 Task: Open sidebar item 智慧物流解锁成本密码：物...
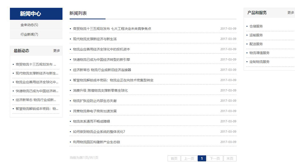pyautogui.click(x=37, y=109)
